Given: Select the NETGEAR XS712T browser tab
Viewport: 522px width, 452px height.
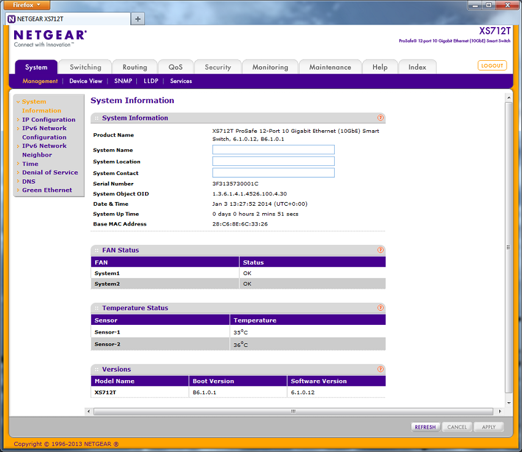Looking at the screenshot, I should [x=68, y=19].
